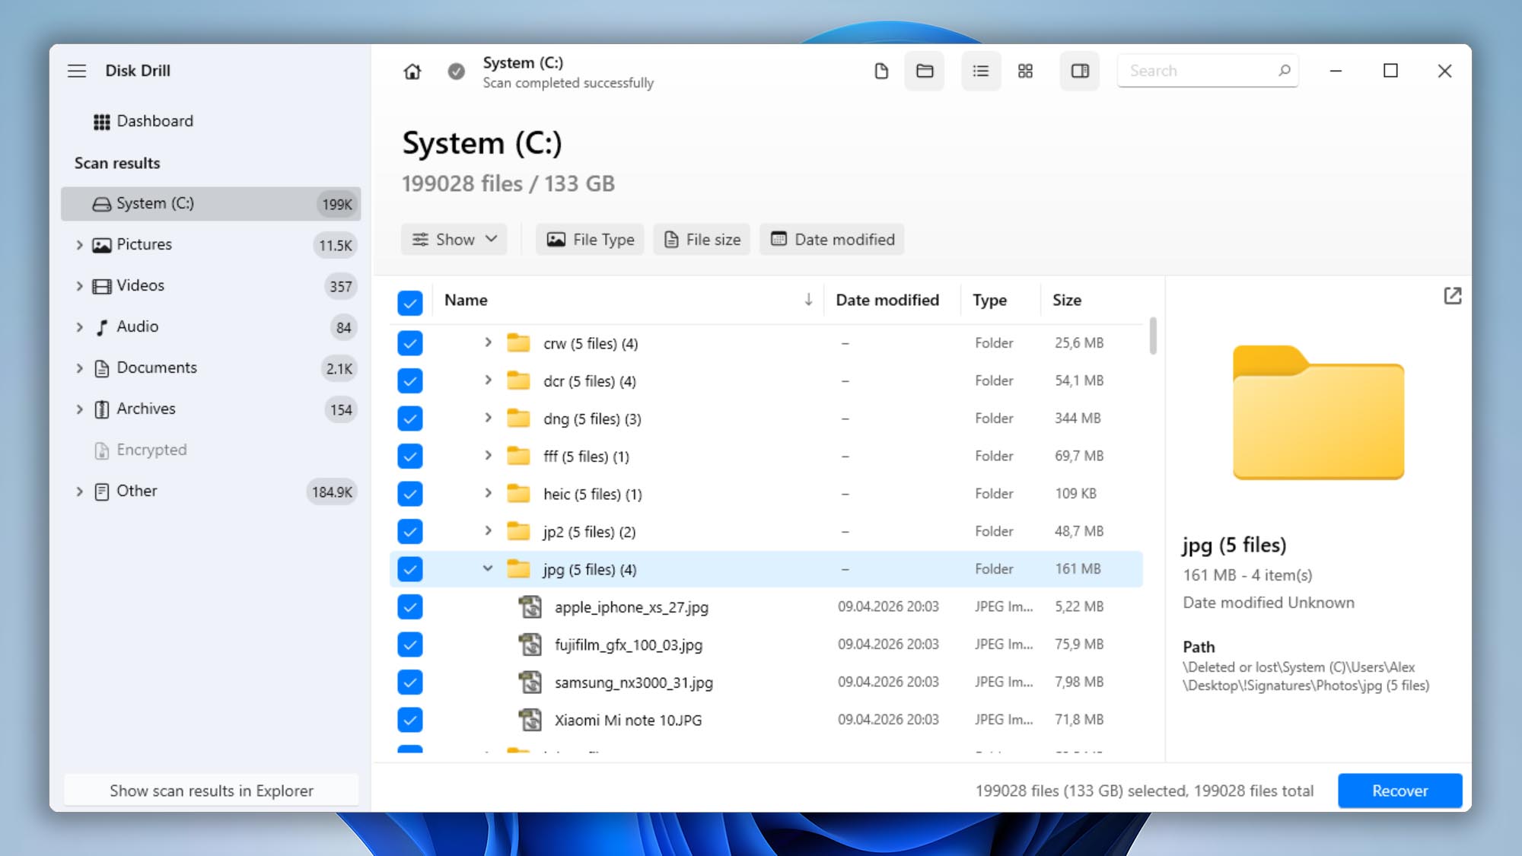Click the Archives zip icon
Image resolution: width=1522 pixels, height=856 pixels.
[101, 409]
